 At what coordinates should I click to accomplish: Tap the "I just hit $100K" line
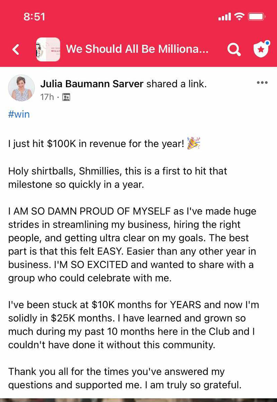coord(95,144)
